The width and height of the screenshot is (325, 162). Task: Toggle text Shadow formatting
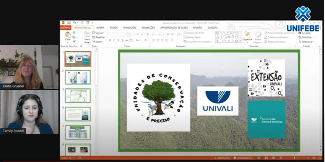point(122,40)
